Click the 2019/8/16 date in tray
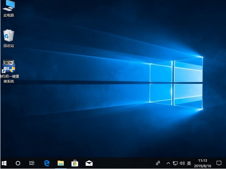This screenshot has width=226, height=169. tap(203, 166)
